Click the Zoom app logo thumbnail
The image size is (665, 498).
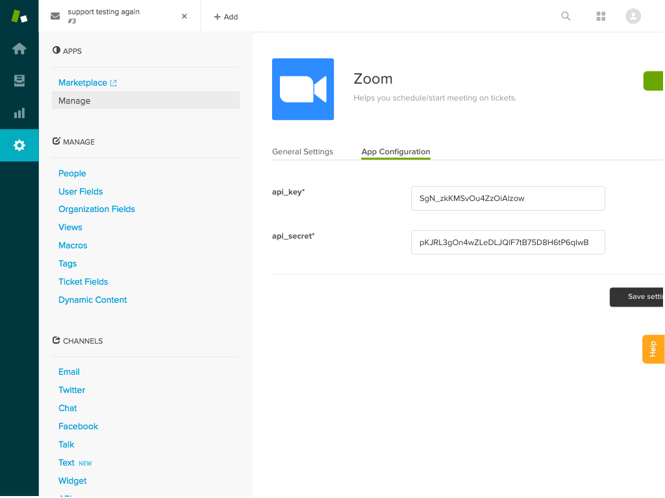point(303,89)
